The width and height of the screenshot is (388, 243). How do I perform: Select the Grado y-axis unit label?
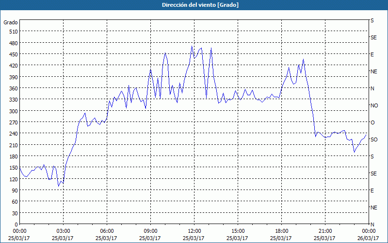(11, 22)
